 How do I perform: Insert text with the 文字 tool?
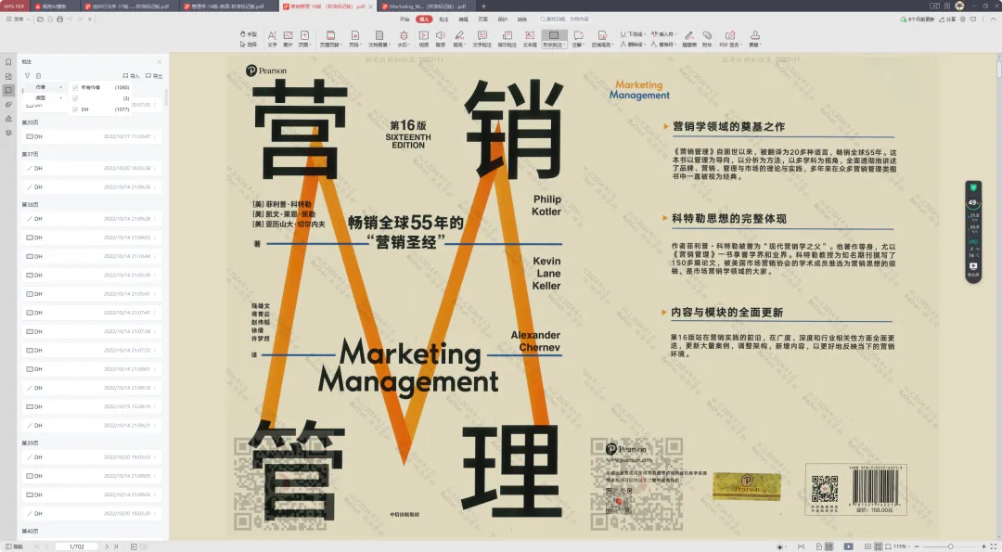(x=272, y=39)
